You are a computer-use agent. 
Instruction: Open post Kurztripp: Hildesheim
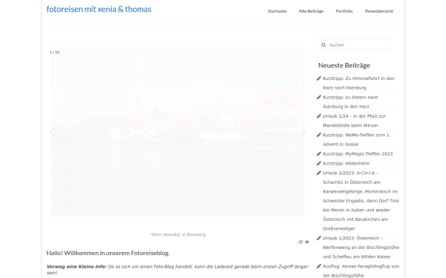346,163
